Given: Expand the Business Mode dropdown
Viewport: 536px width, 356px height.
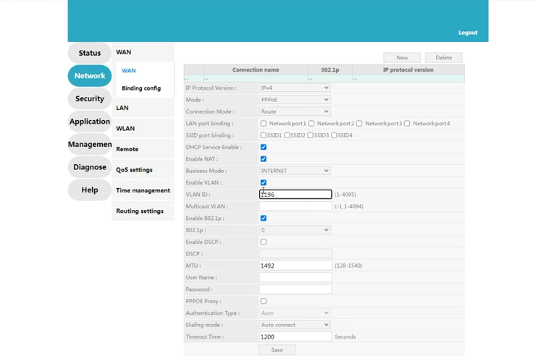Looking at the screenshot, I should click(295, 171).
